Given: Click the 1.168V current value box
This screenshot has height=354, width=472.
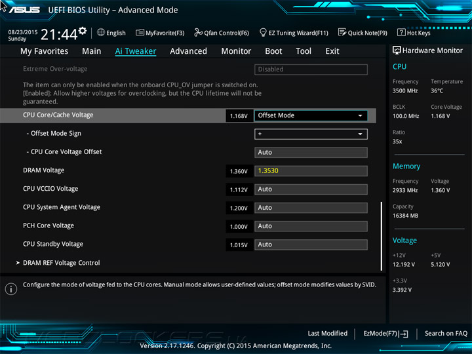Looking at the screenshot, I should (239, 116).
